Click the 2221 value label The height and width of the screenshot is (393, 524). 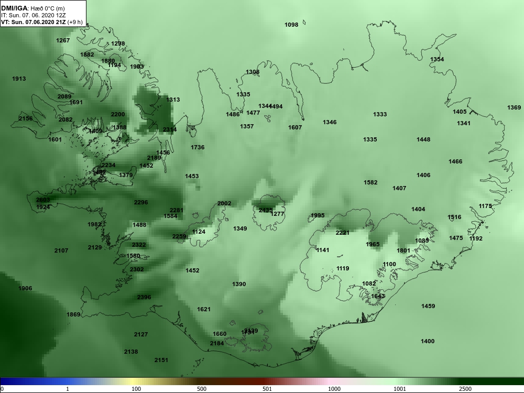[343, 233]
